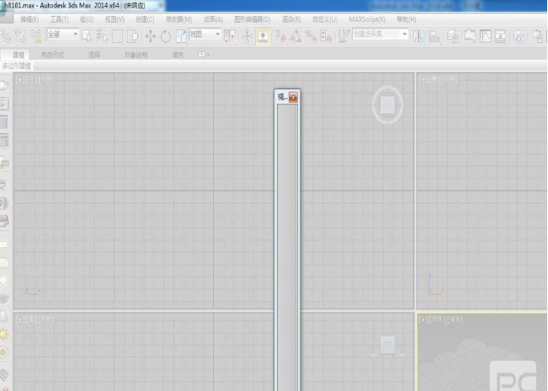Click the Use Pivot Point Center icon
Screen dimensions: 548x391
click(229, 35)
